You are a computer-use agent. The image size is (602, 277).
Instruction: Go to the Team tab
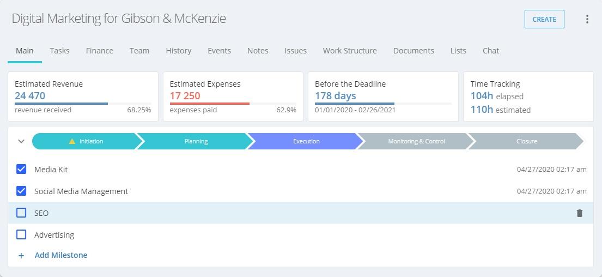(139, 51)
